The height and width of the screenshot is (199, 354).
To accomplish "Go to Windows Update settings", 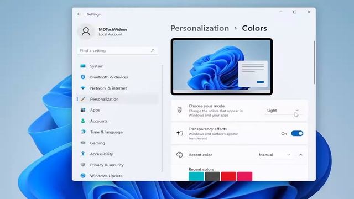I will (x=117, y=176).
